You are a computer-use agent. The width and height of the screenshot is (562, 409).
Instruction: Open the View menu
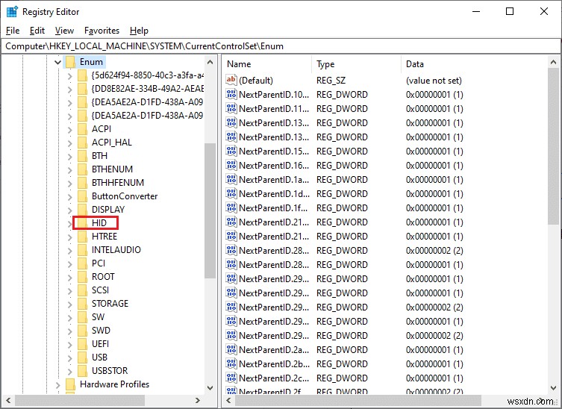[x=64, y=31]
